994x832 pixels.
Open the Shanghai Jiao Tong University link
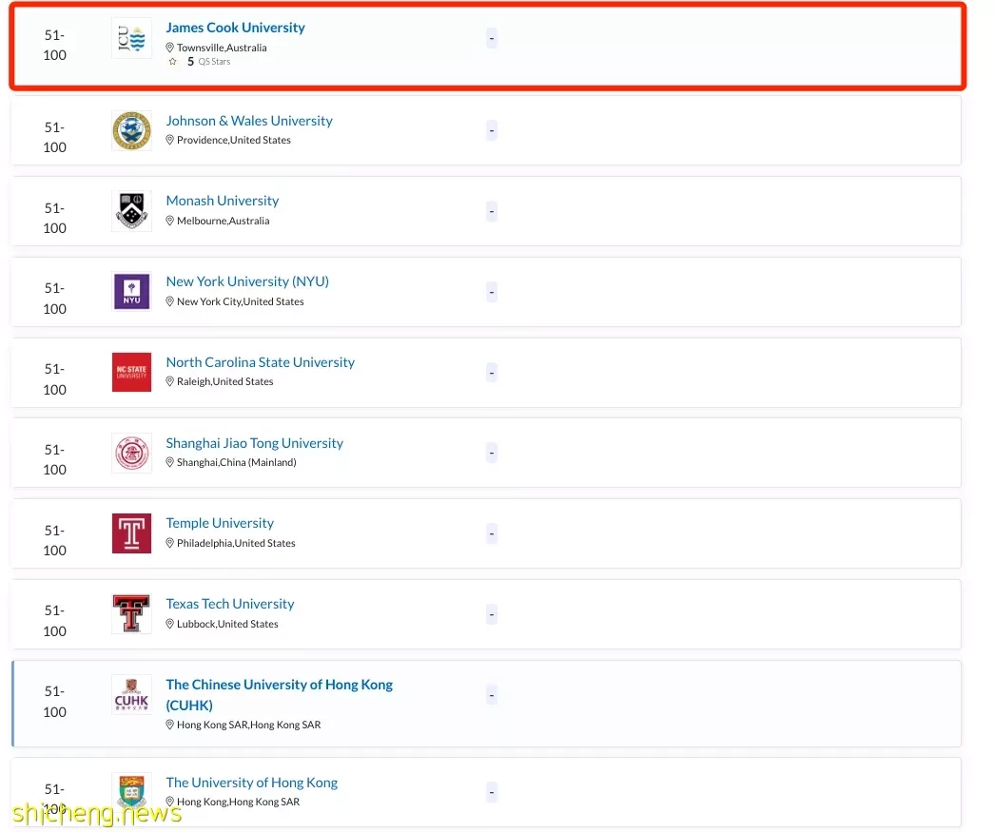(254, 443)
